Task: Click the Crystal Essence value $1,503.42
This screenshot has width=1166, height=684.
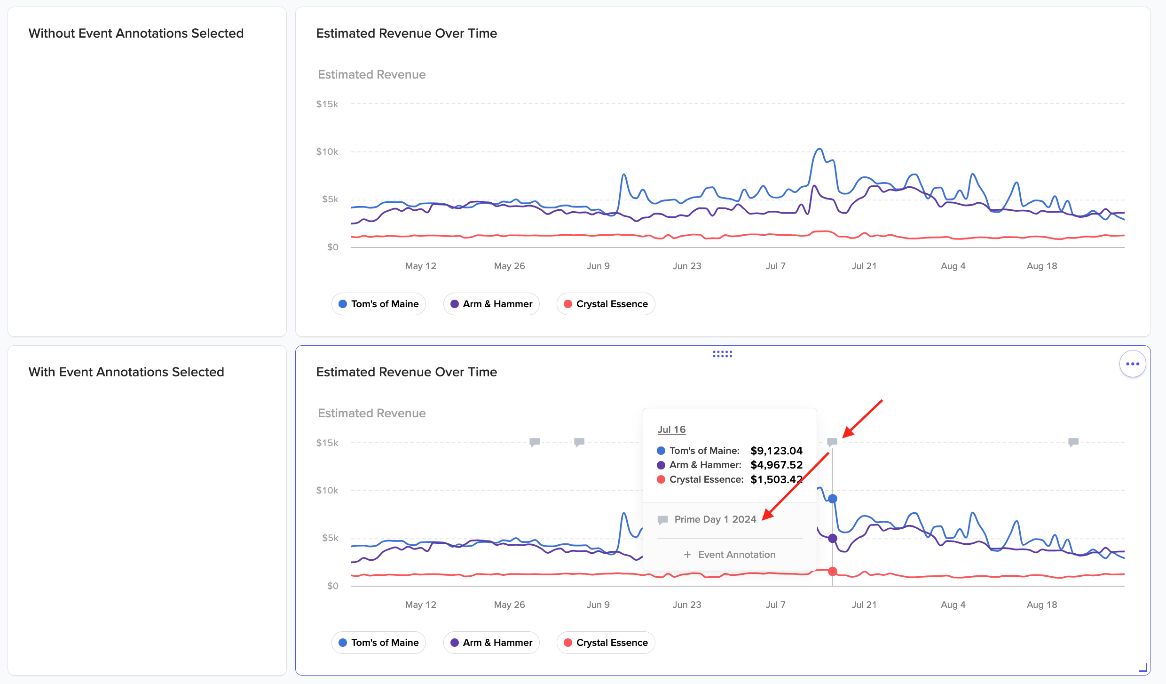Action: tap(776, 479)
